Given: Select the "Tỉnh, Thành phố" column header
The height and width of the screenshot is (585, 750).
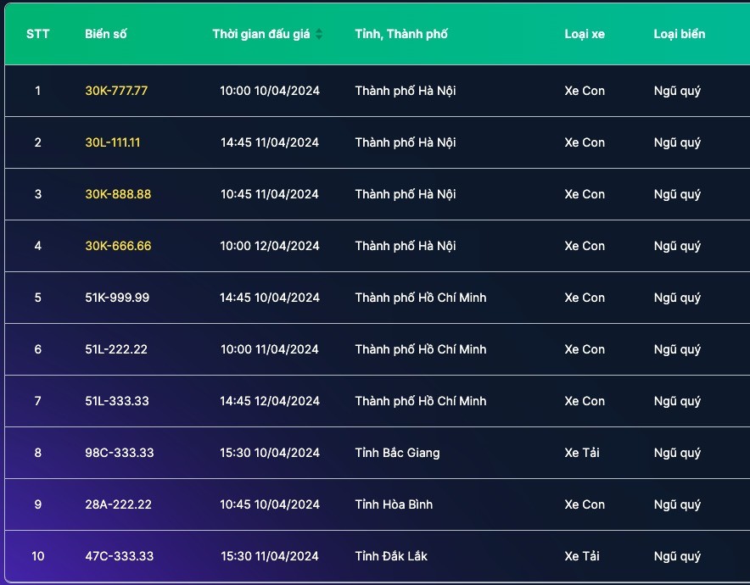Looking at the screenshot, I should tap(401, 34).
